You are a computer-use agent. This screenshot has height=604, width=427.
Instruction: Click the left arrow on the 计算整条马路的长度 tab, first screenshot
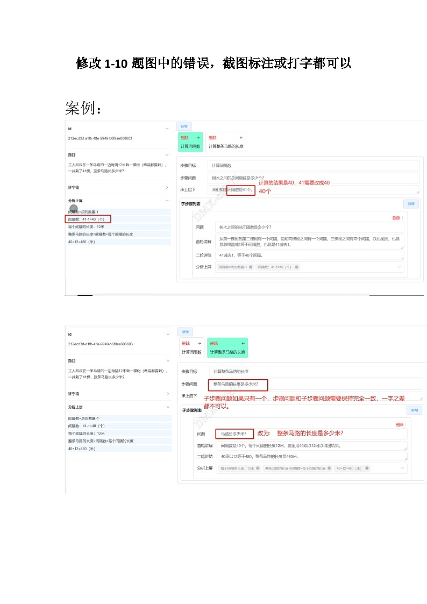pyautogui.click(x=241, y=138)
